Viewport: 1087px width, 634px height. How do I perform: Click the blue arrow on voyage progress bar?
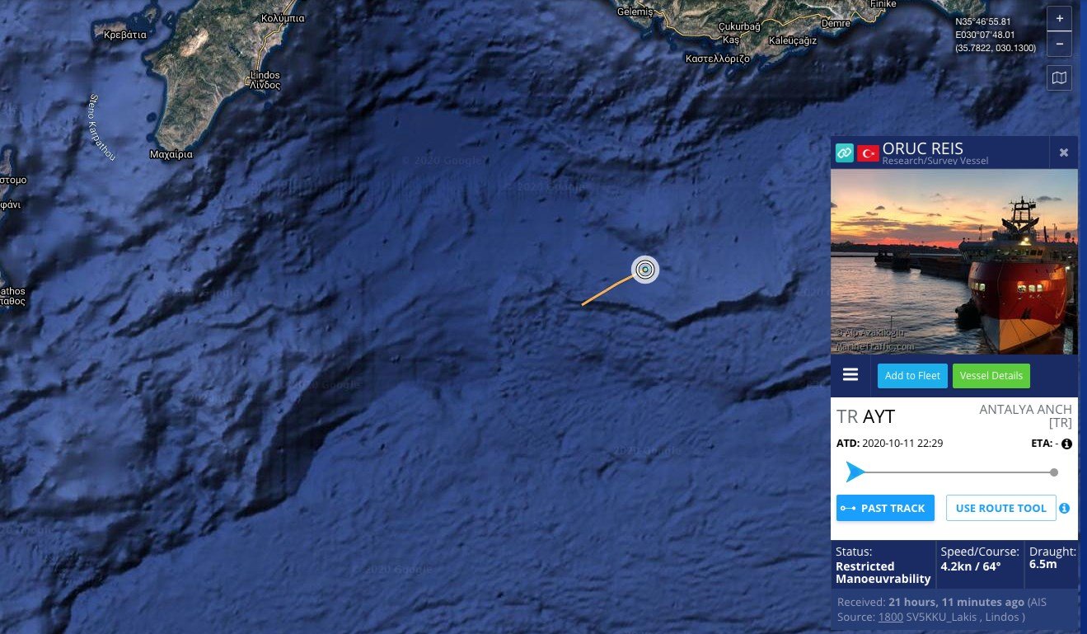point(855,472)
